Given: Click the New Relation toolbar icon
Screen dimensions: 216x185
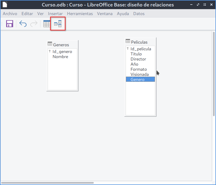Looking at the screenshot, I should 58,24.
